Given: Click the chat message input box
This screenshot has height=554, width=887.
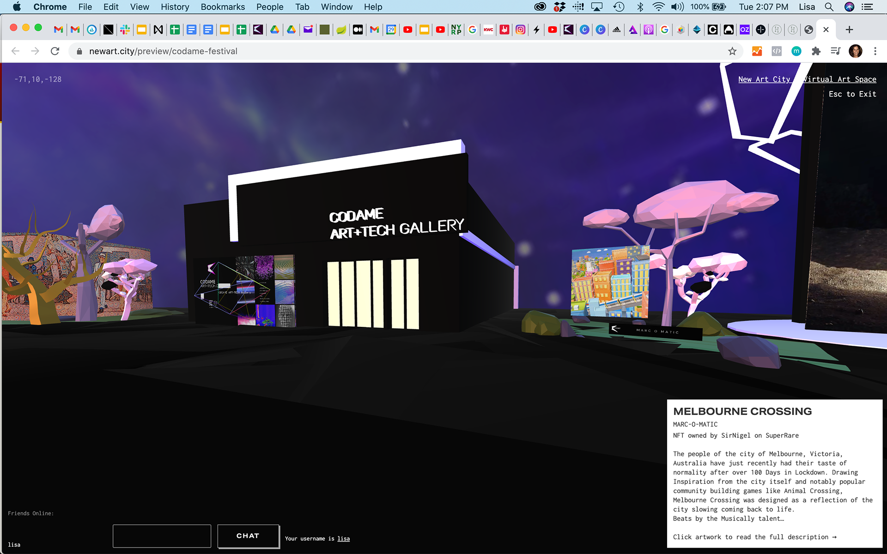Looking at the screenshot, I should coord(162,536).
